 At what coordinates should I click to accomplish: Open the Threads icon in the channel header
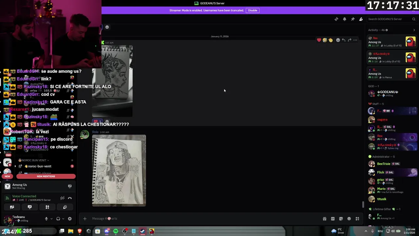[x=336, y=19]
